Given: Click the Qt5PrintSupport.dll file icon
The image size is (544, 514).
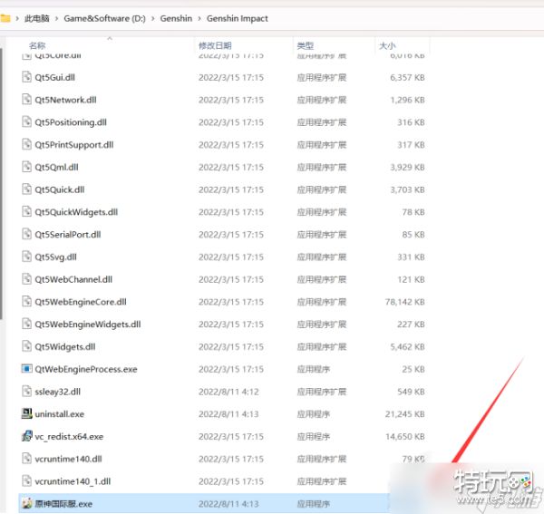Looking at the screenshot, I should 26,144.
